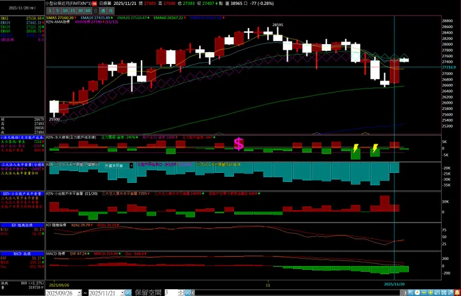Select the daily (日) chart period
Screen dimensions: 461x296
point(95,11)
